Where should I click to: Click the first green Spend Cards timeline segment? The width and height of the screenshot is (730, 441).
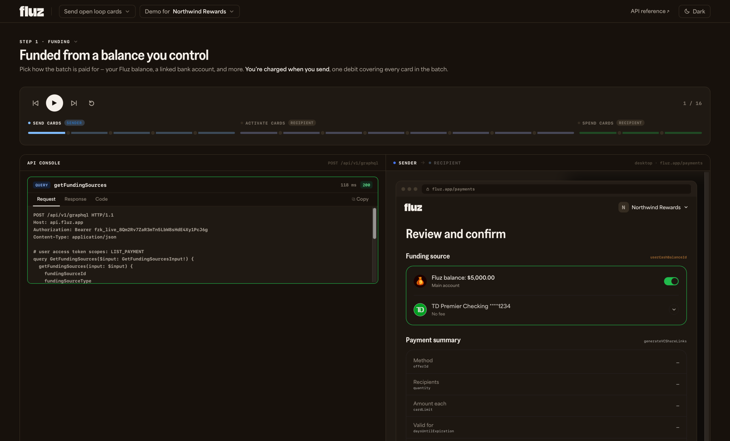pos(598,133)
